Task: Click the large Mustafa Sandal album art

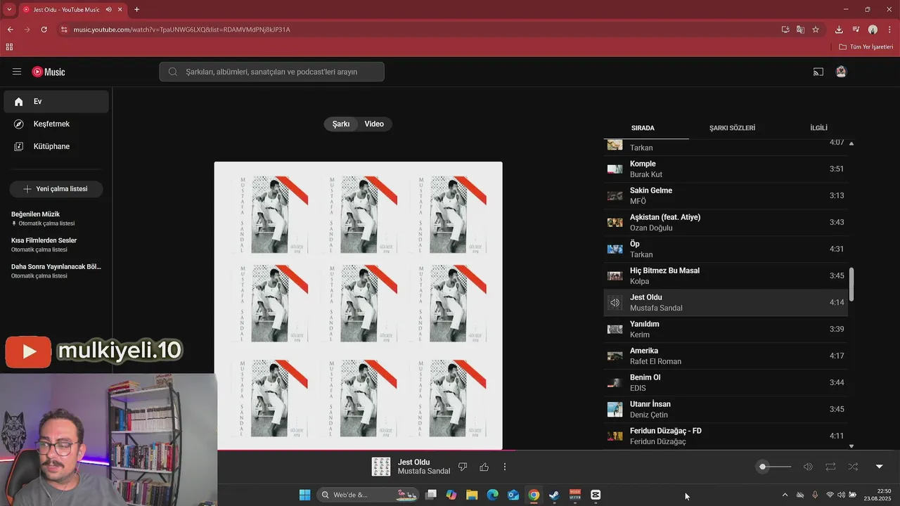Action: pos(359,306)
